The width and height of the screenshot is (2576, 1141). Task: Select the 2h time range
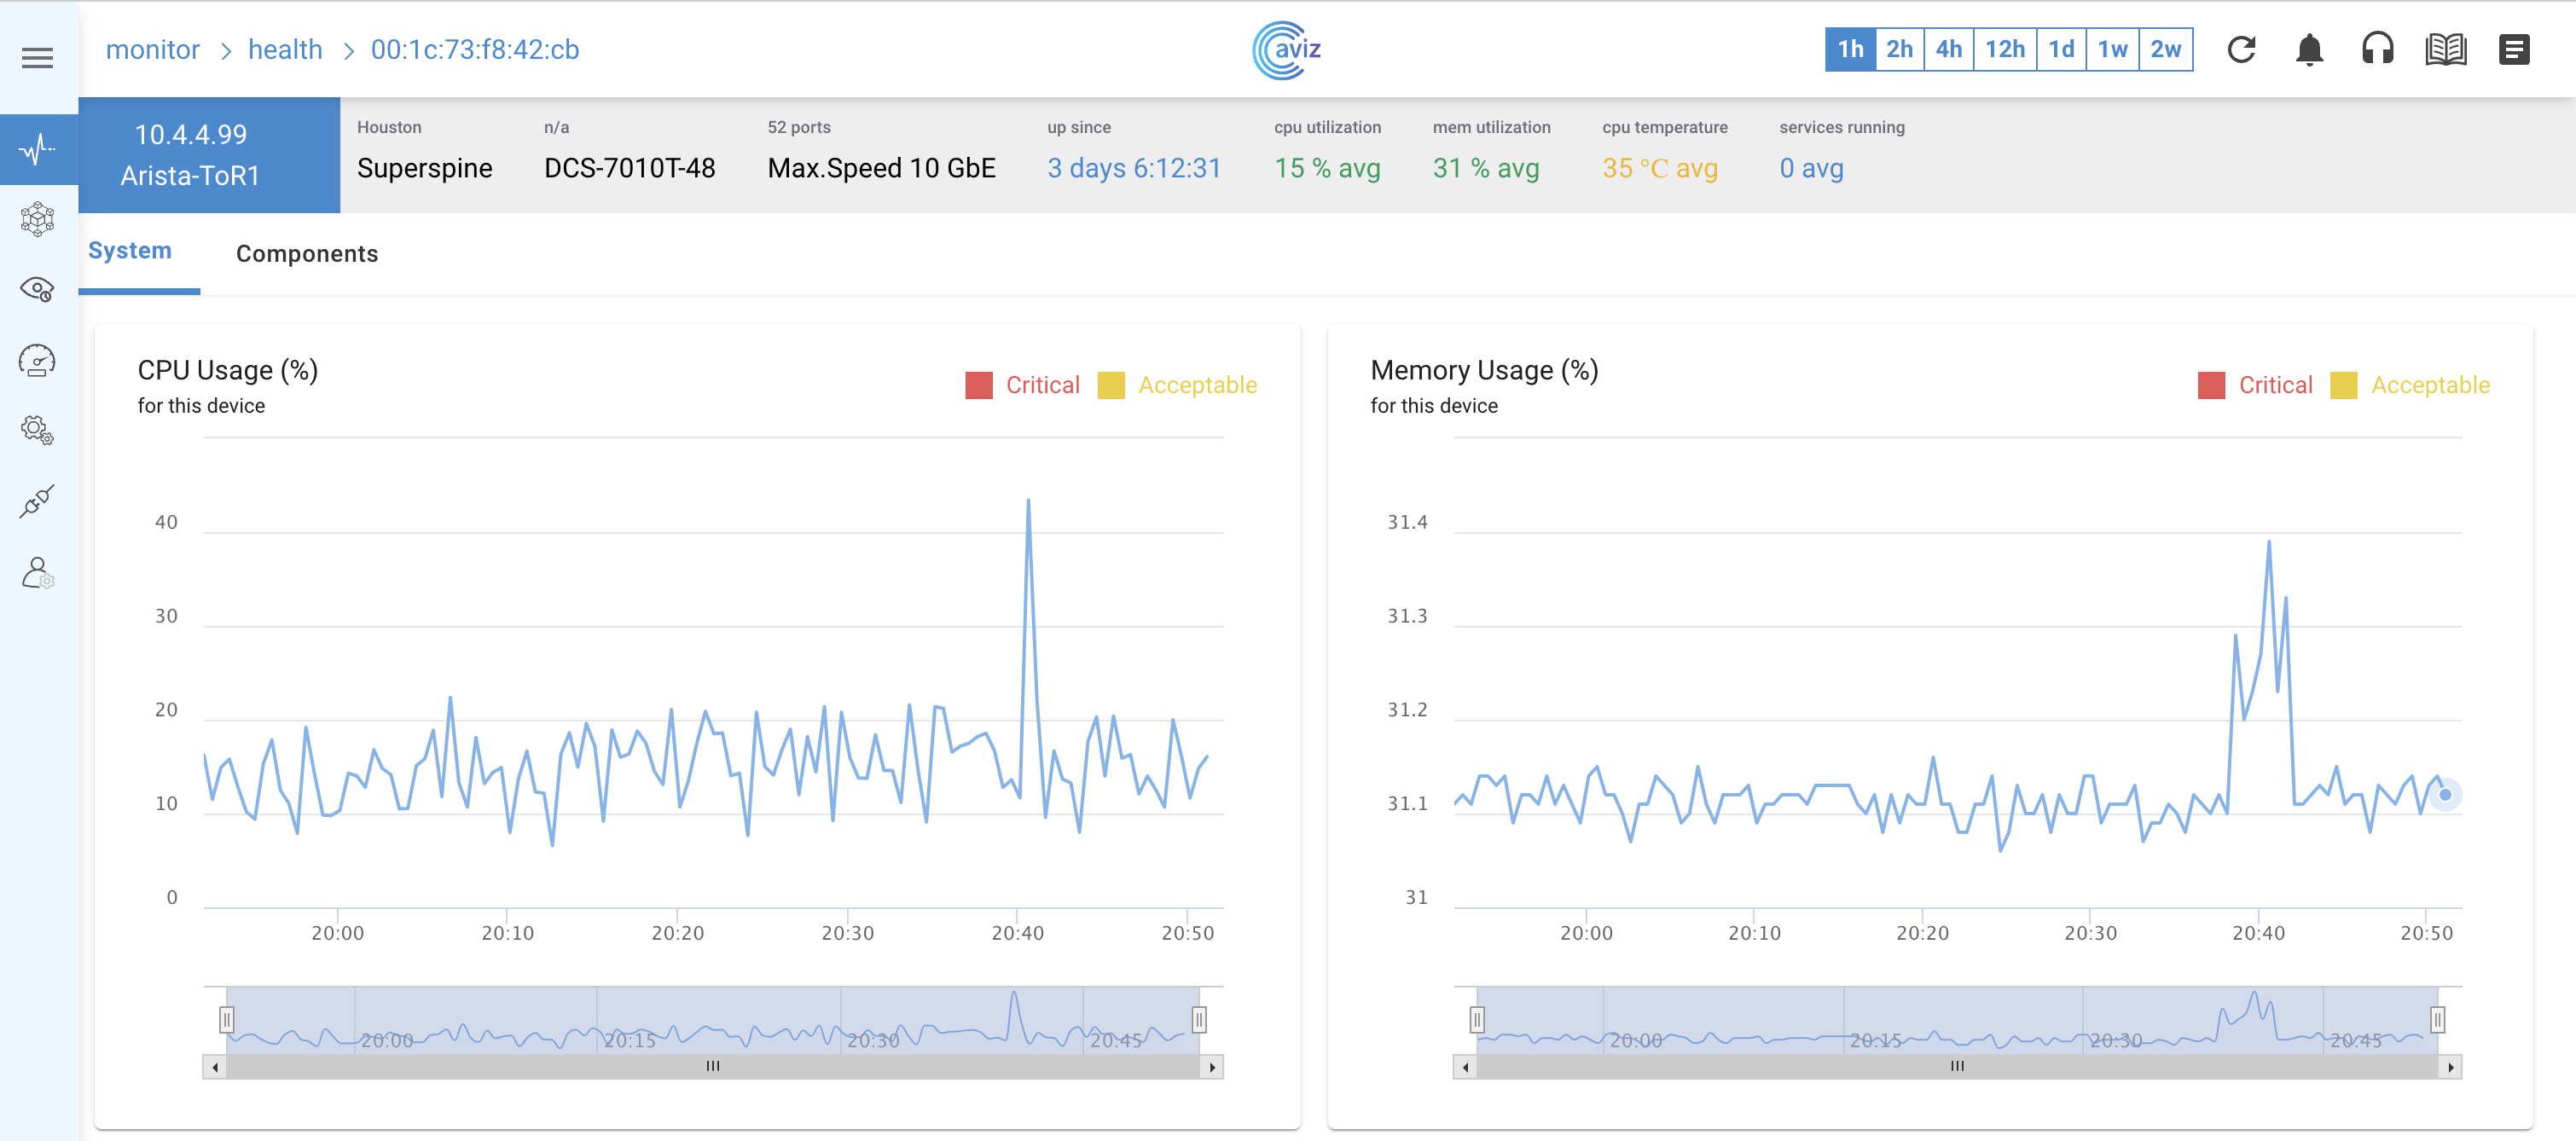[1899, 49]
